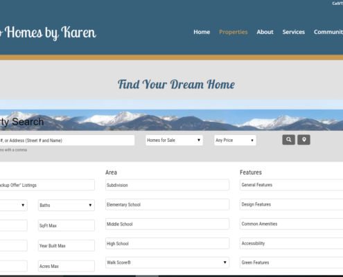Click the magnifying glass search button
343x277 pixels.
point(288,140)
